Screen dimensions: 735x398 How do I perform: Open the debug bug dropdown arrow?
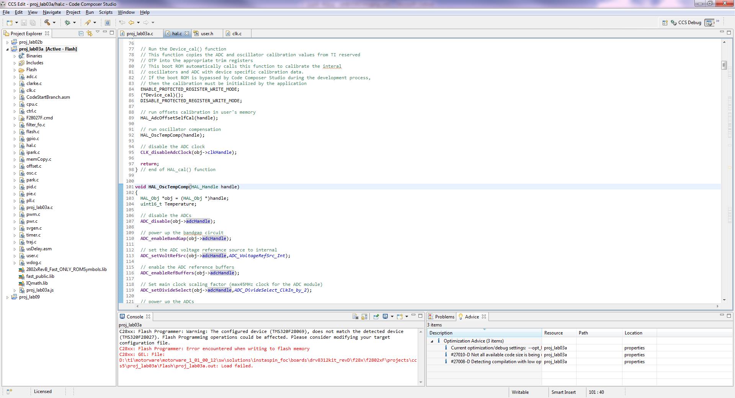(74, 23)
